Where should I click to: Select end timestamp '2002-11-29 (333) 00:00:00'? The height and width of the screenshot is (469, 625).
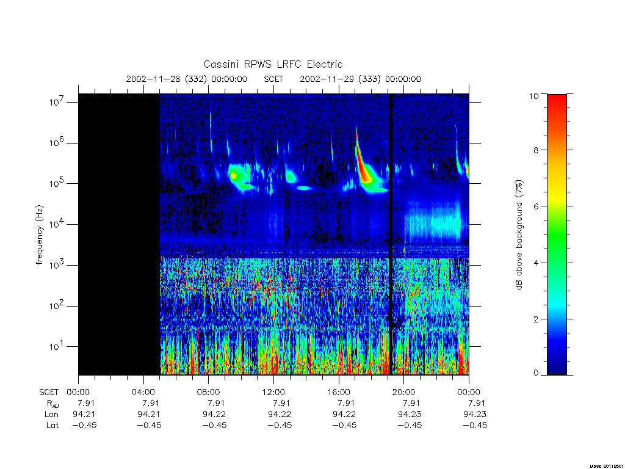(x=360, y=79)
